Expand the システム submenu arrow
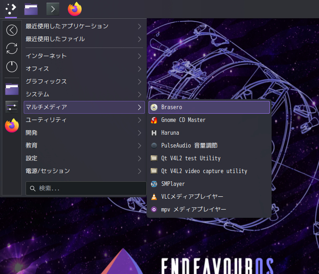The width and height of the screenshot is (319, 274). click(x=139, y=95)
